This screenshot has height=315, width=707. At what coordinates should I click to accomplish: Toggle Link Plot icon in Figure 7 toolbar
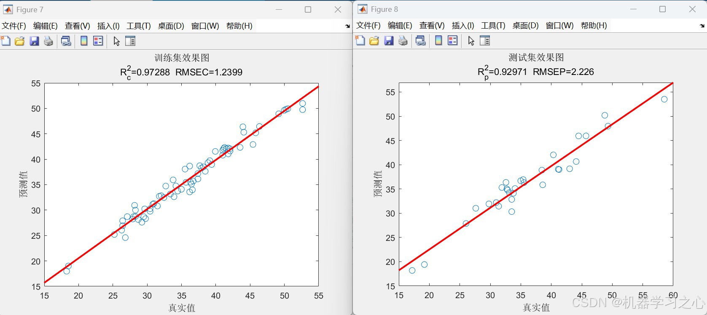pyautogui.click(x=66, y=41)
